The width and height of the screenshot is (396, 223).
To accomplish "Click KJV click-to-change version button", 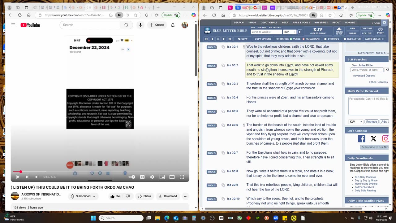I will click(318, 31).
